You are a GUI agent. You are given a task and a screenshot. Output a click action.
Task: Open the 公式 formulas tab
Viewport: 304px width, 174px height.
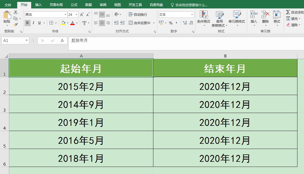tap(73, 4)
